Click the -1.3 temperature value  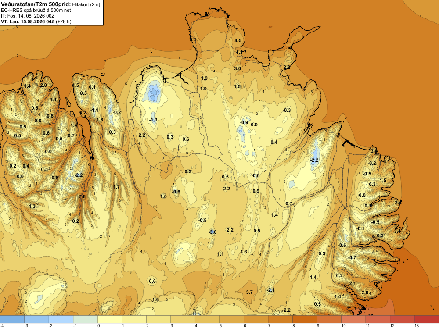coord(153,120)
